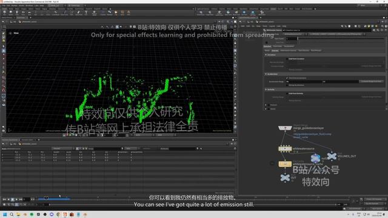Click the VOLUMES_OUT null node
The image size is (388, 218).
point(332,156)
